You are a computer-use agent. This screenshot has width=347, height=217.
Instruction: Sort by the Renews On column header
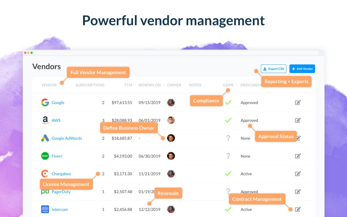pyautogui.click(x=150, y=85)
